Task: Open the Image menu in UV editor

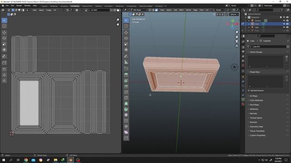Action: (49, 10)
